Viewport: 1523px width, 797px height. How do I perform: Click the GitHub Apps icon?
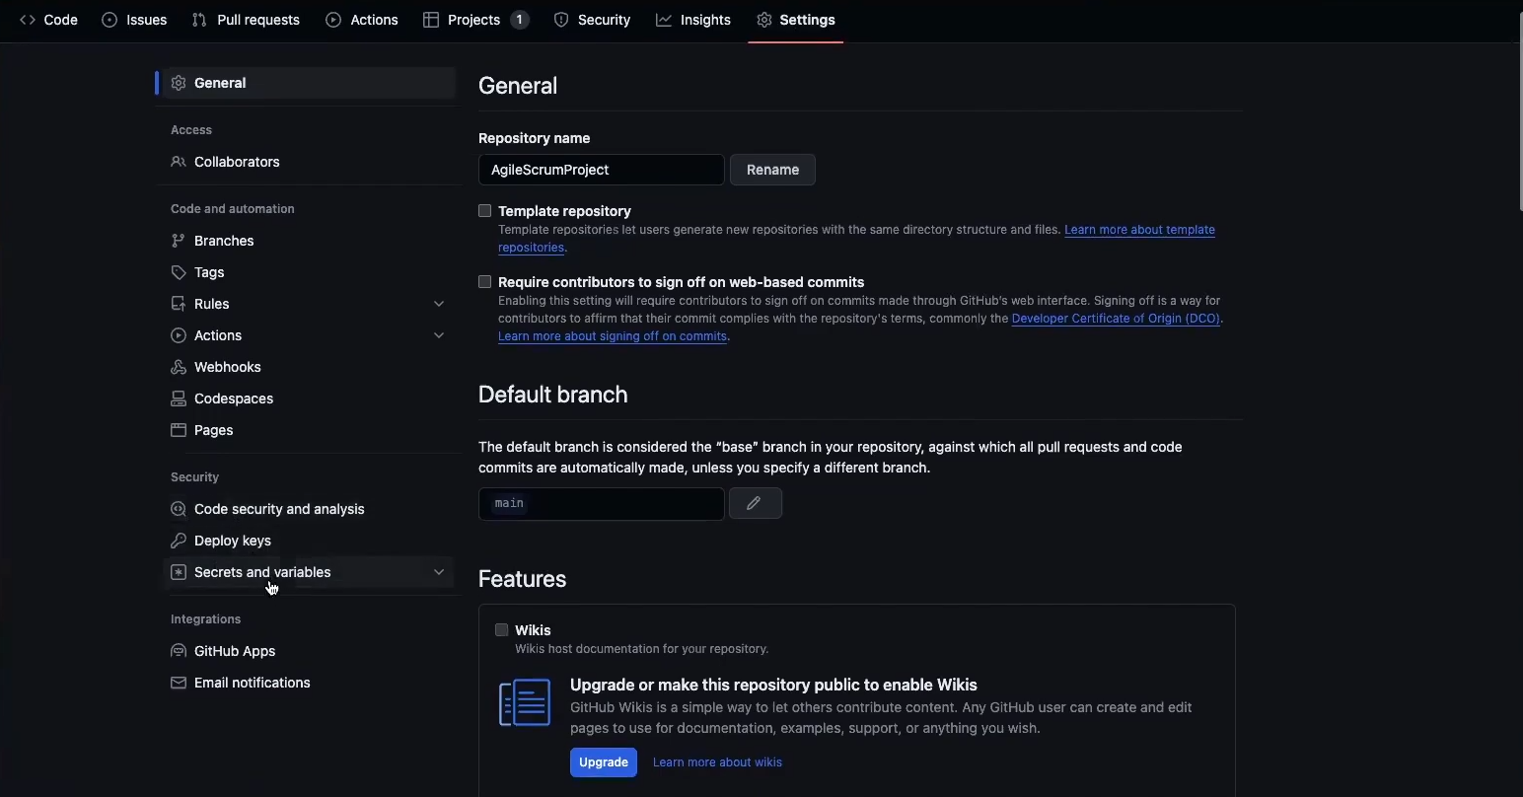pyautogui.click(x=179, y=651)
